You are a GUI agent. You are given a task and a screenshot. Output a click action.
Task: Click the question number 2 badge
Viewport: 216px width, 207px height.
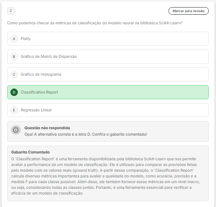click(x=11, y=11)
